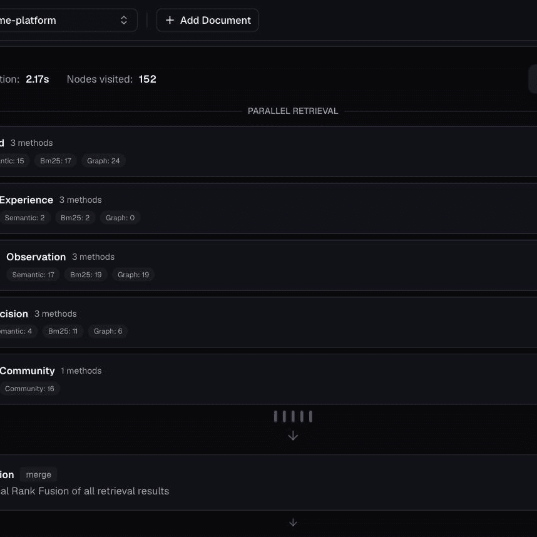Click the chip ending in 'ntic: 15'
The image size is (537, 537).
tap(14, 161)
